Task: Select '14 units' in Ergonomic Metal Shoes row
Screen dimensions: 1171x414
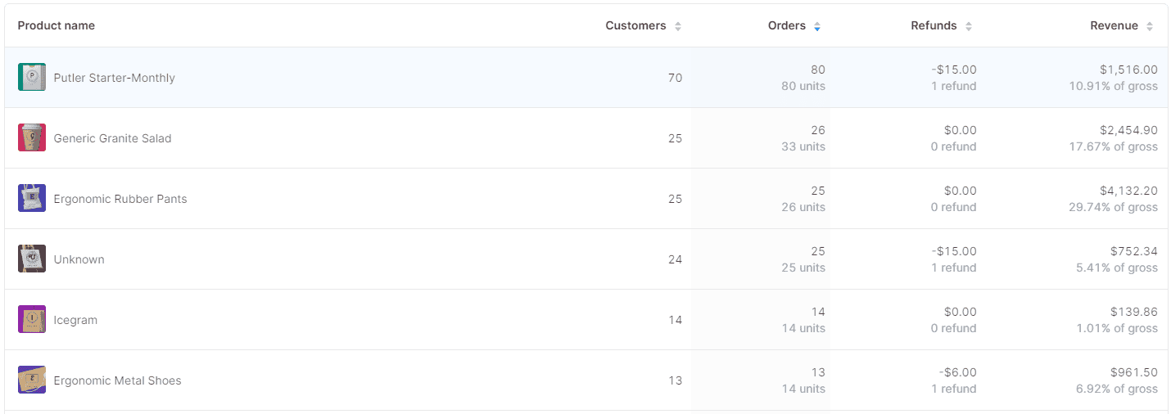Action: click(803, 389)
